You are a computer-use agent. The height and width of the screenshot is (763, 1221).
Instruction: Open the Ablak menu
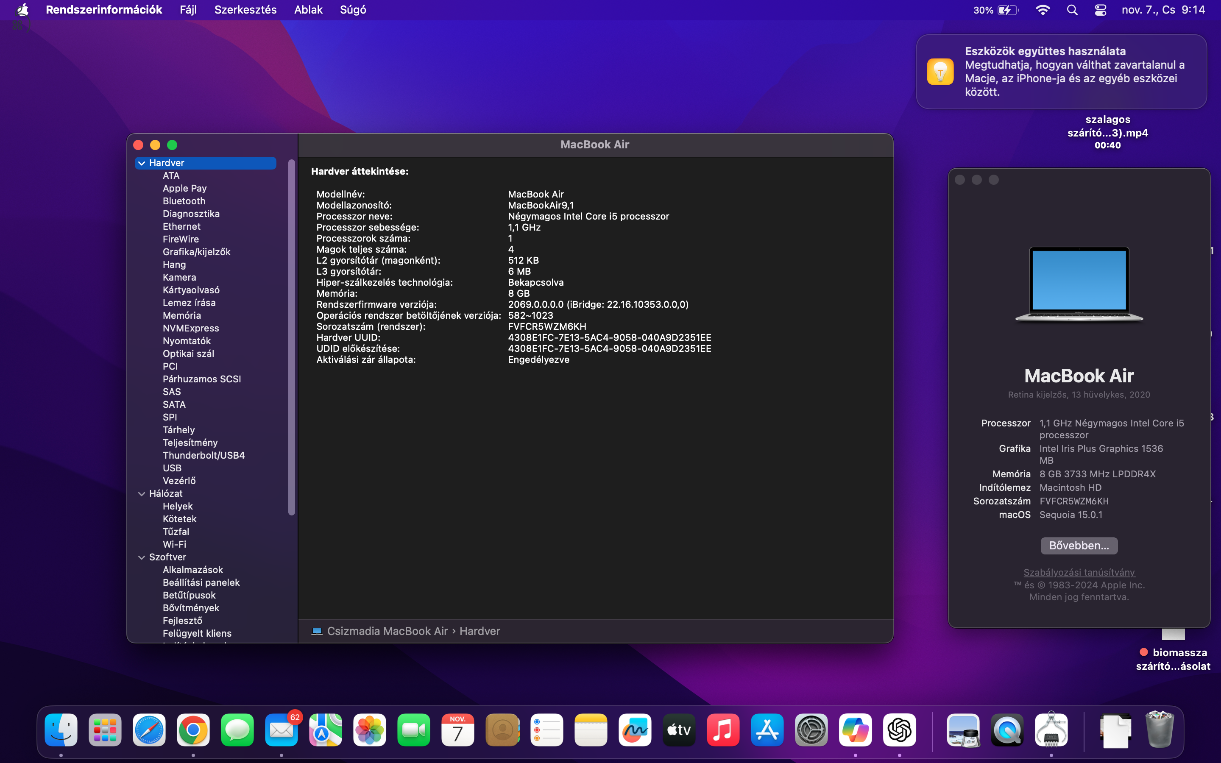[x=308, y=10]
